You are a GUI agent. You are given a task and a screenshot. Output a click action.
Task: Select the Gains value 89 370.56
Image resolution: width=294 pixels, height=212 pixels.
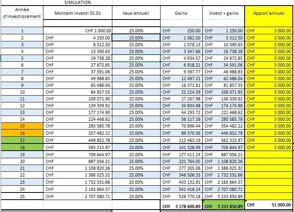point(181,133)
